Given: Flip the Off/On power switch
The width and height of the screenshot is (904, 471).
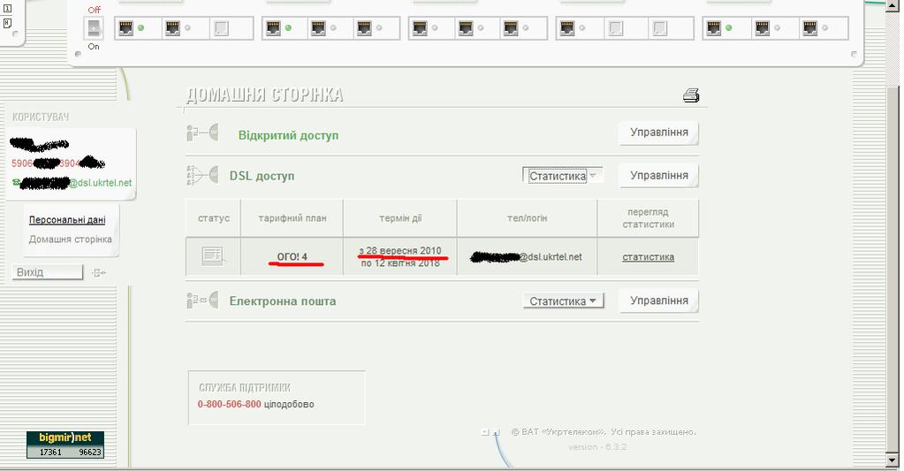Looking at the screenshot, I should (x=94, y=28).
